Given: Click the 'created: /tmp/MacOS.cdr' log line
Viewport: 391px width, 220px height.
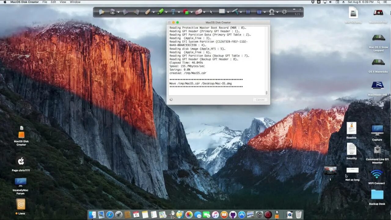Looking at the screenshot, I should (x=188, y=73).
